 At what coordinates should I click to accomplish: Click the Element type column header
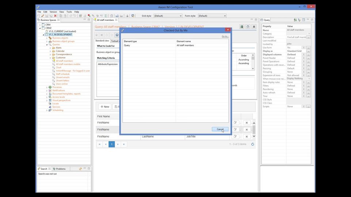[149, 41]
